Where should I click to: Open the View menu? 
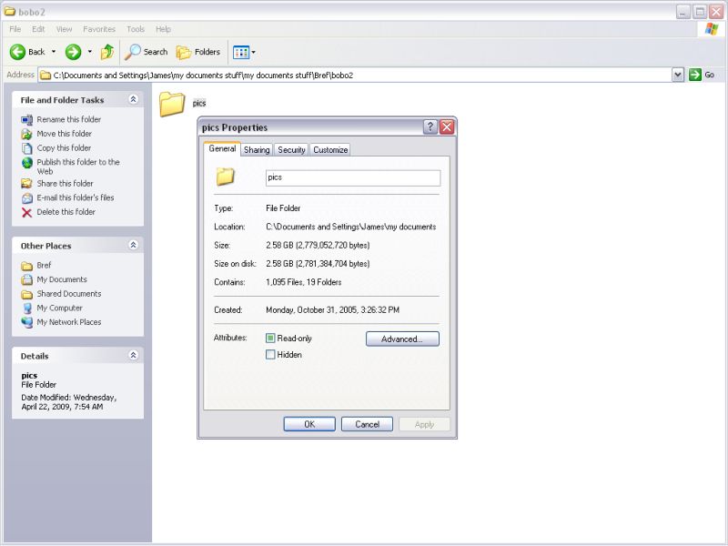click(x=64, y=29)
